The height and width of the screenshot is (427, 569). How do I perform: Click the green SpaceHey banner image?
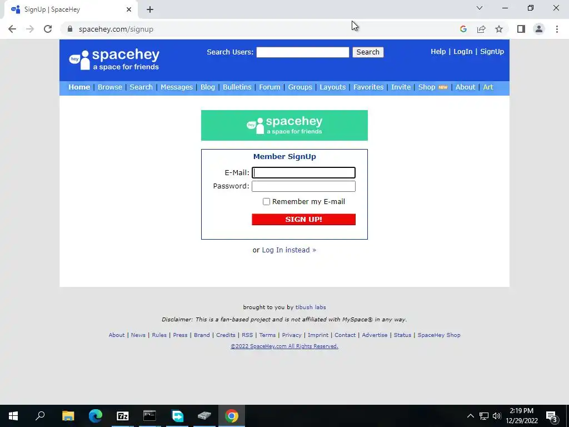coord(284,125)
